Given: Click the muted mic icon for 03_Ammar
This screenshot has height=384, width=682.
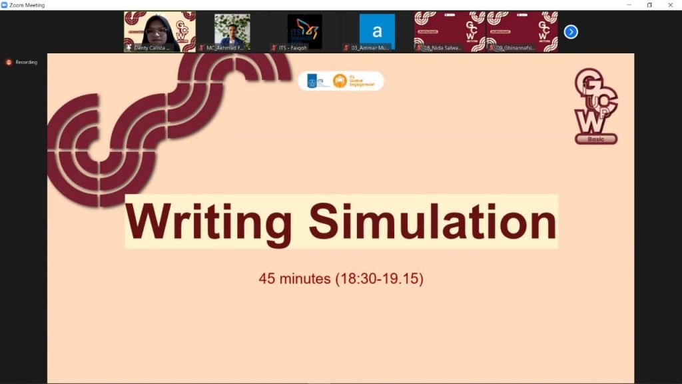Looking at the screenshot, I should click(346, 48).
